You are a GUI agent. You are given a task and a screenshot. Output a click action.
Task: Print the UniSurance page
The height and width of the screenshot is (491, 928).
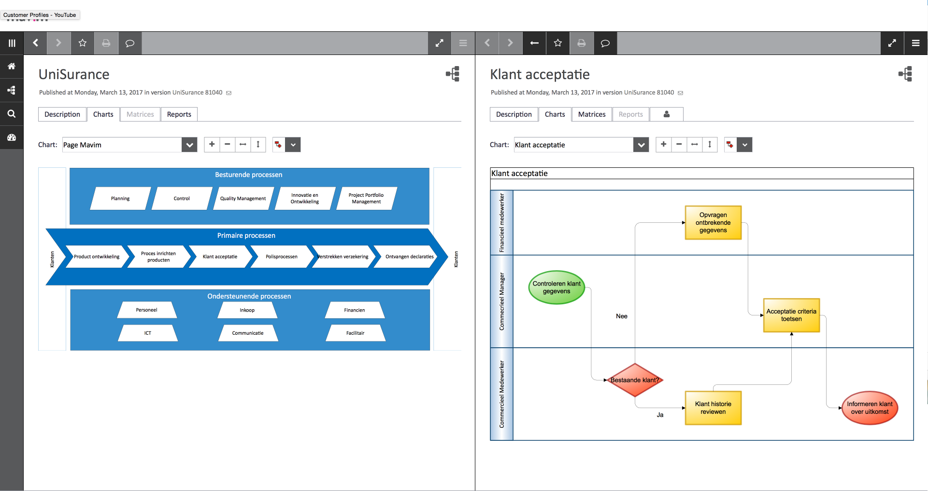pyautogui.click(x=106, y=43)
